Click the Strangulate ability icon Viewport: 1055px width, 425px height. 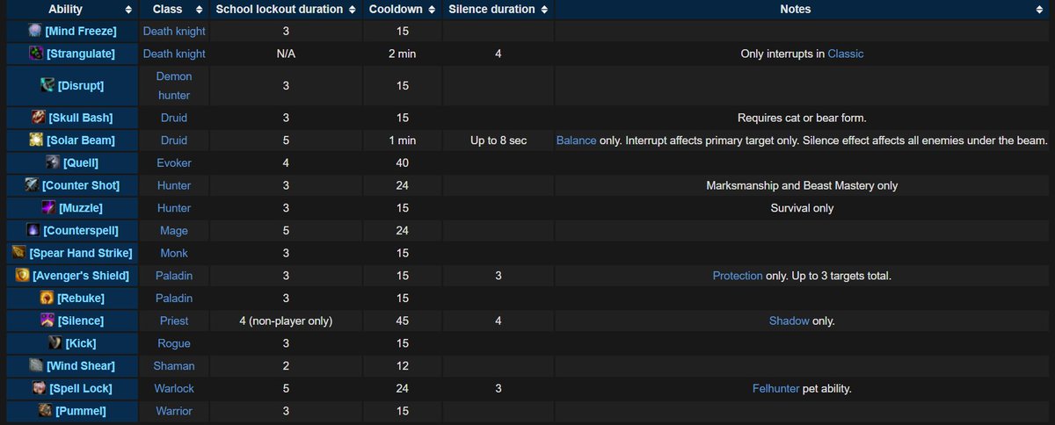35,54
